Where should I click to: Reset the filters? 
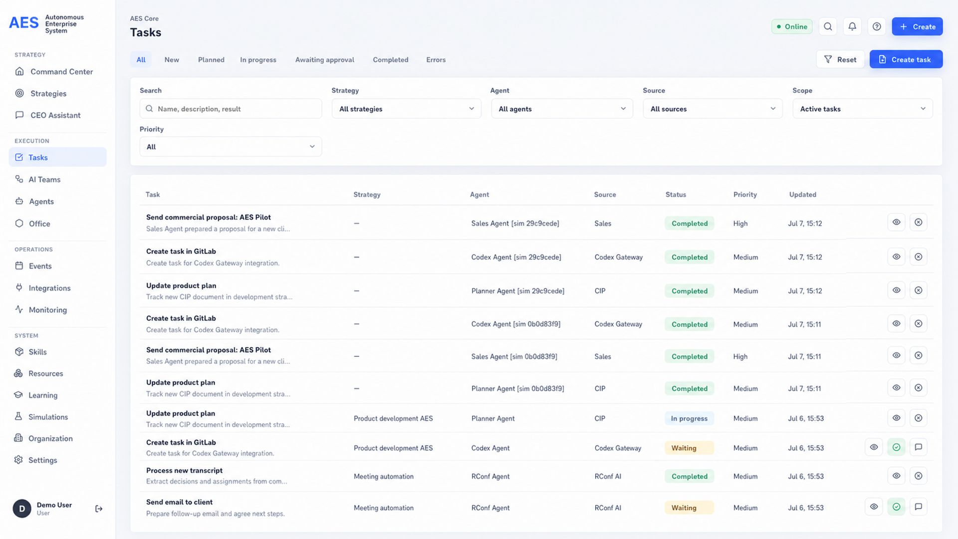840,59
